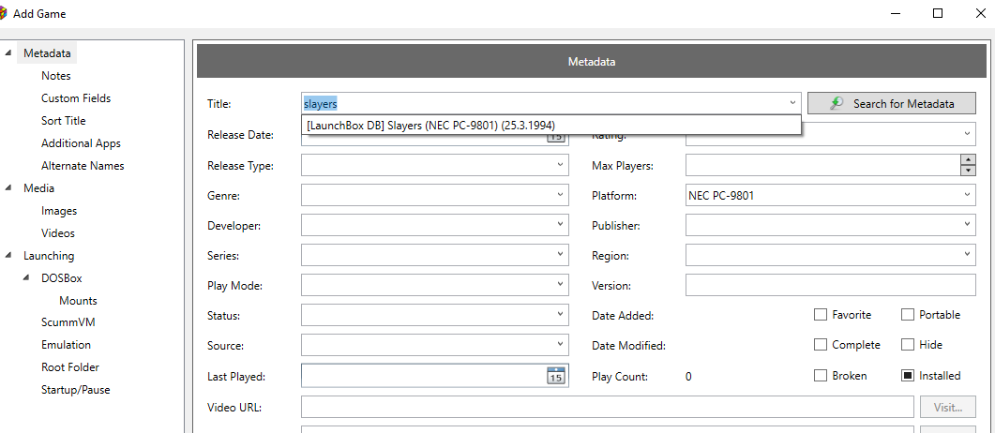Expand the Genre dropdown
Image resolution: width=995 pixels, height=433 pixels.
coord(560,195)
